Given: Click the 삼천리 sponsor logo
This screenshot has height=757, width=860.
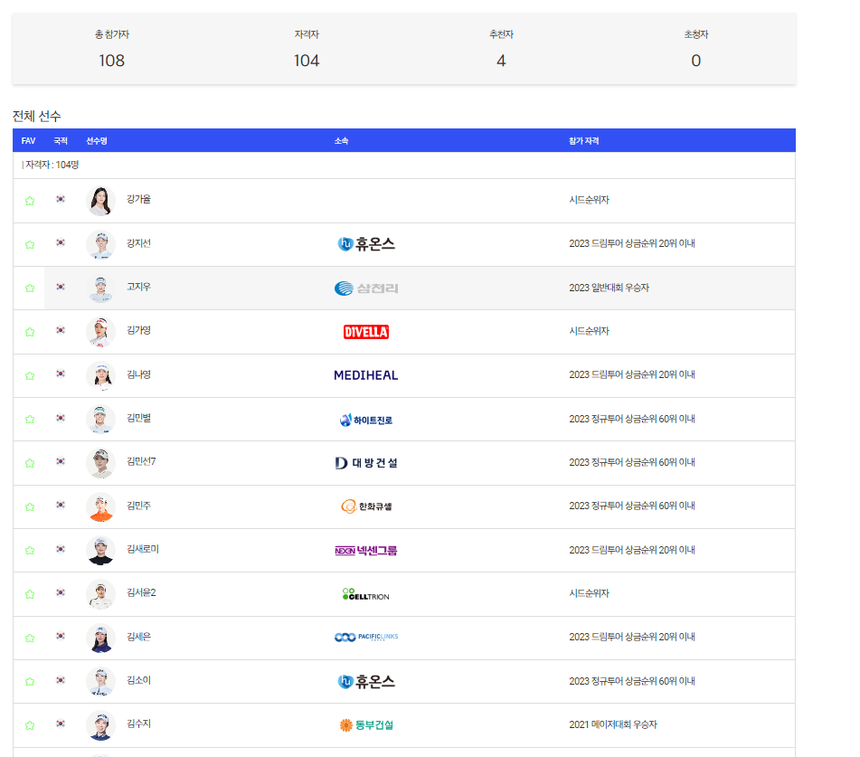Looking at the screenshot, I should click(366, 288).
